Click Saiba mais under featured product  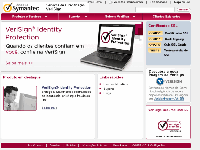[49, 108]
